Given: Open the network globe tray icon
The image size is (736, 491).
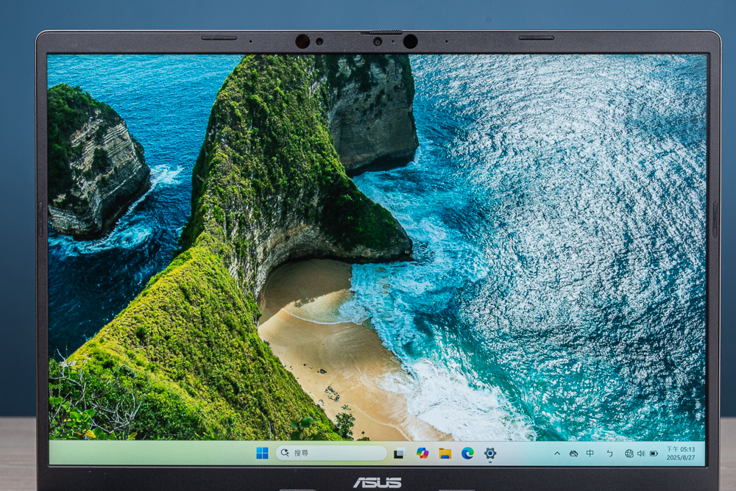Looking at the screenshot, I should click(x=629, y=454).
